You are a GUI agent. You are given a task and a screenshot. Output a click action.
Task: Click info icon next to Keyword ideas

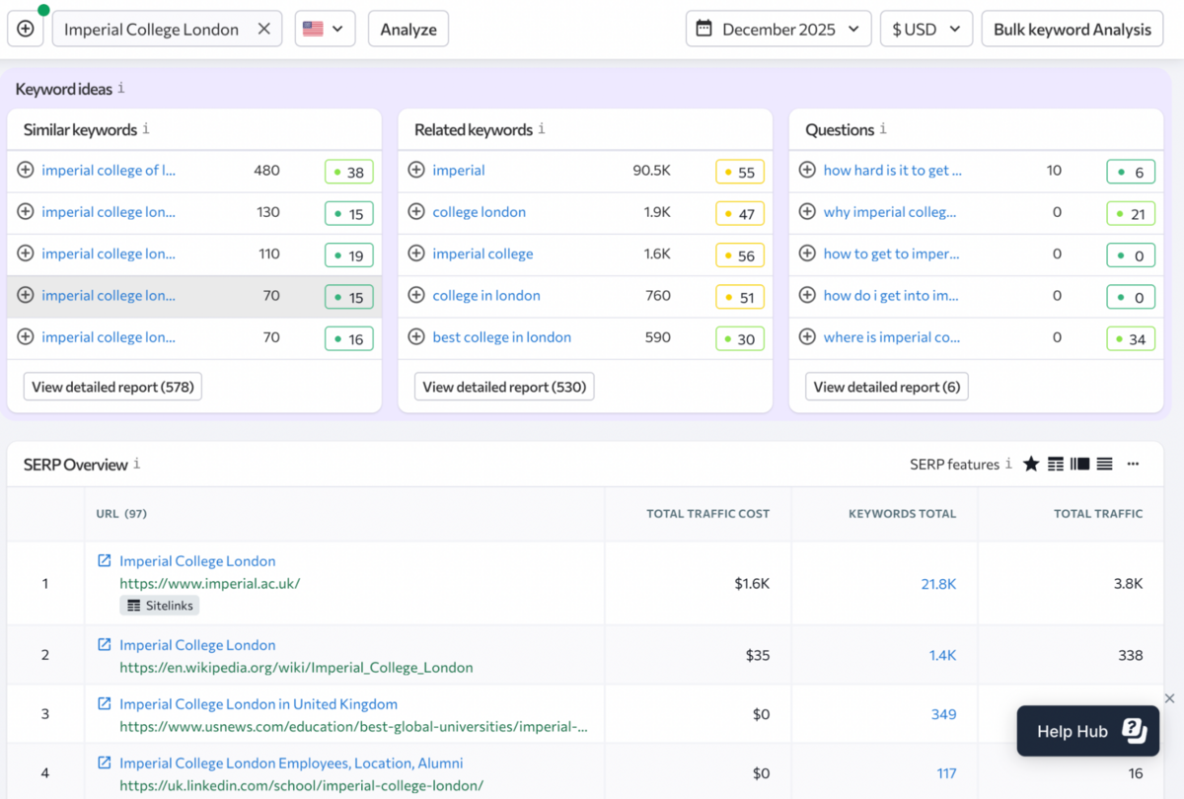[x=121, y=89]
